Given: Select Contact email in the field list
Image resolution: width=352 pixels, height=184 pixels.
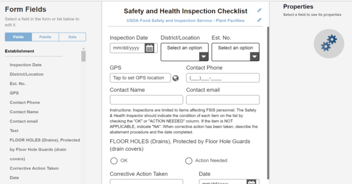Looking at the screenshot, I should 24,121.
